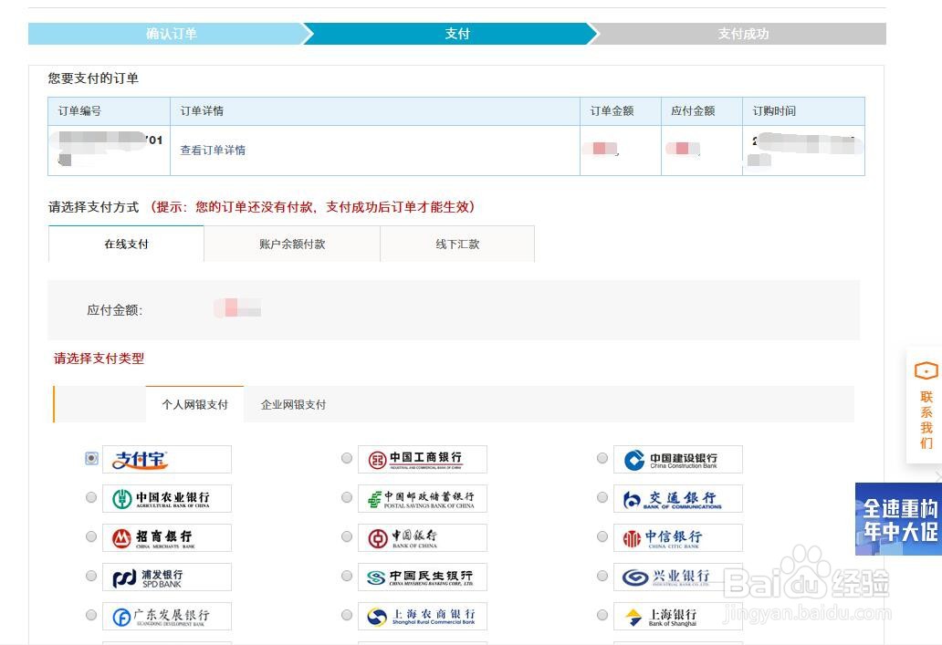Select the radio button for 上海农商银行

[x=347, y=615]
